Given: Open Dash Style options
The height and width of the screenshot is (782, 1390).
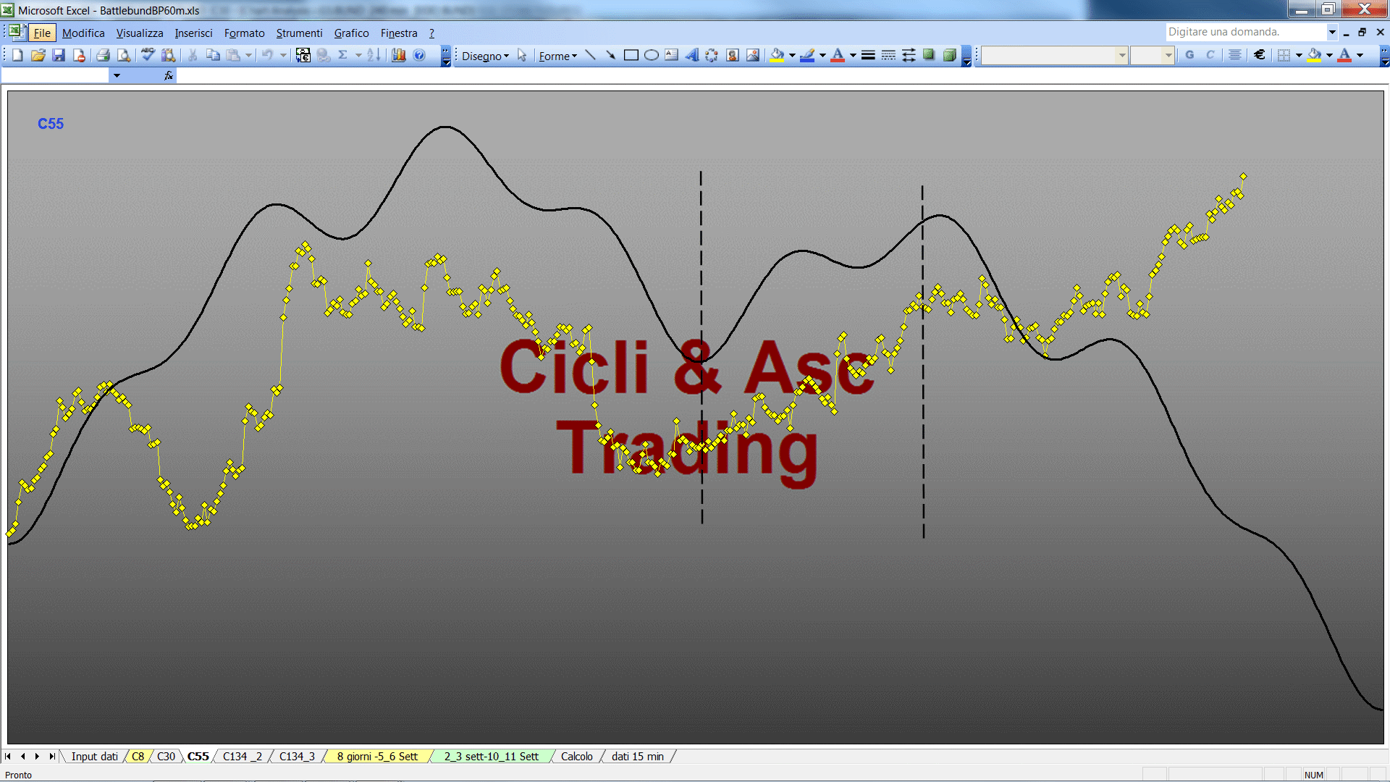Looking at the screenshot, I should (888, 55).
